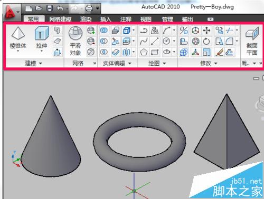Screen dimensions: 264x199
Task: Select the Line draw tool
Action: (155, 41)
